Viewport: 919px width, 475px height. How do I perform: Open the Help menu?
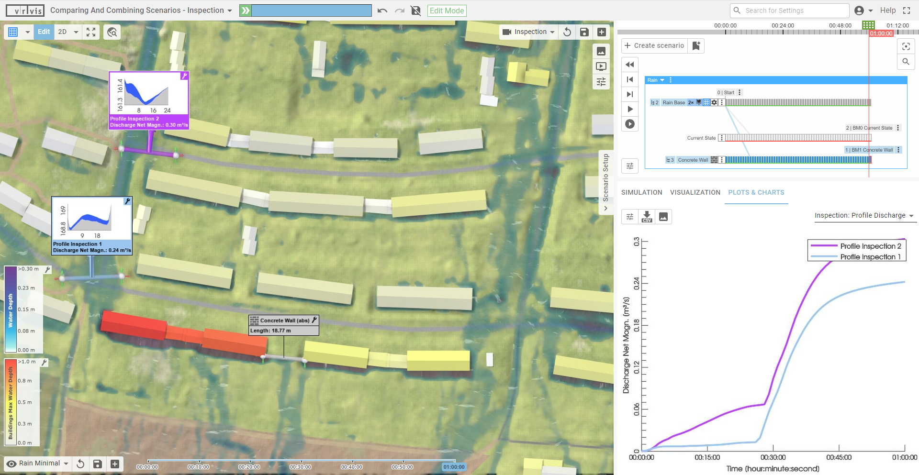click(887, 11)
